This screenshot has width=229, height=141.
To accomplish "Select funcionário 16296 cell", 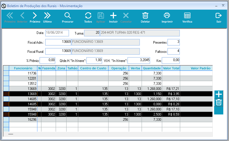I will (x=23, y=119).
